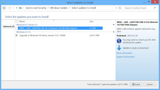Click the Published 2015-07-24 date text
This screenshot has height=90, width=160.
click(127, 36)
